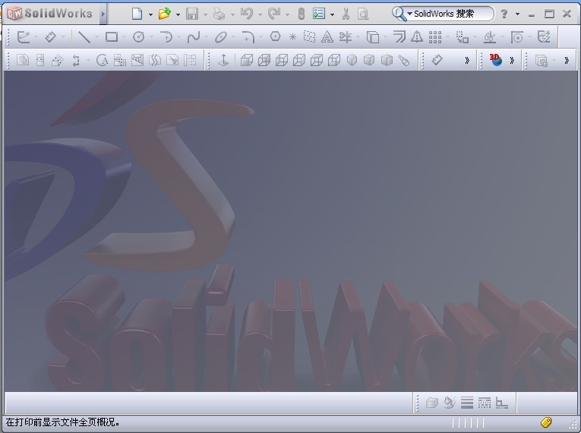Open the Options checklist icon
Viewport: 581px width, 433px height.
click(319, 14)
